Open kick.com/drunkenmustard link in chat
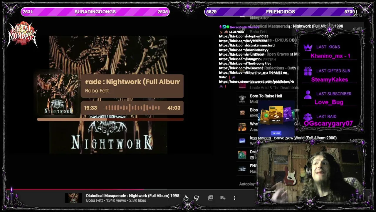This screenshot has width=376, height=212. point(247,45)
